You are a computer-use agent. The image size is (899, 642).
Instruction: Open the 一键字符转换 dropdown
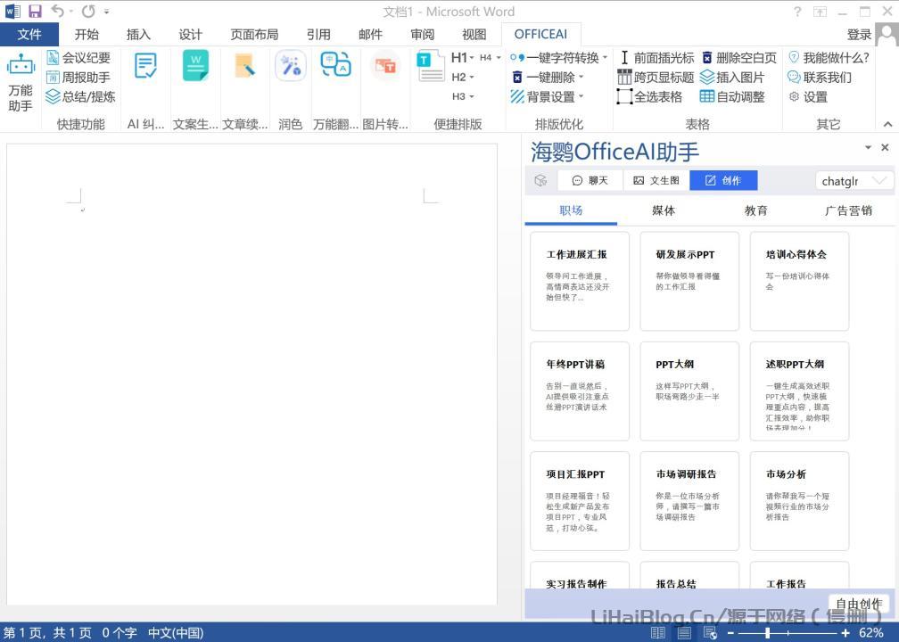605,57
